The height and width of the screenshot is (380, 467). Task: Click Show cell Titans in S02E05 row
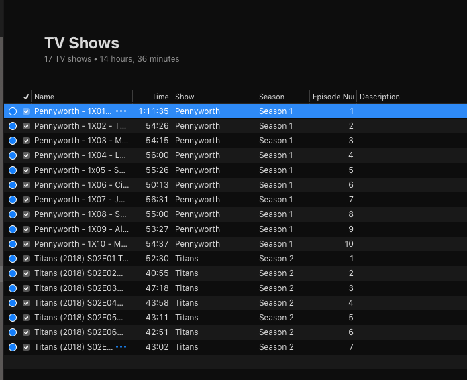[187, 318]
